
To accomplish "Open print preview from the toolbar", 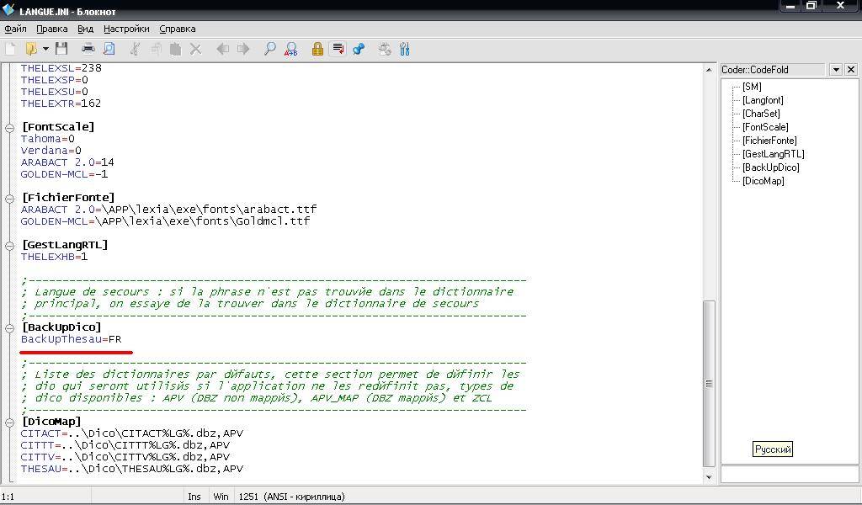I will tap(109, 49).
